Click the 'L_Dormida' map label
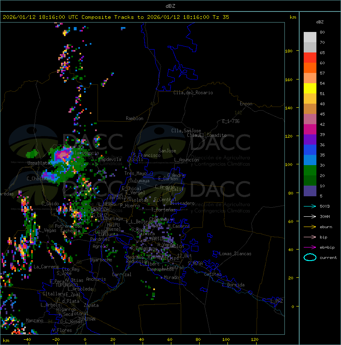The height and width of the screenshot is (345, 341). (x=233, y=285)
